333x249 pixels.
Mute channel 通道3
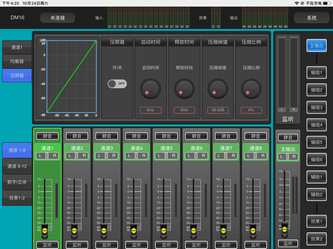tap(107, 136)
